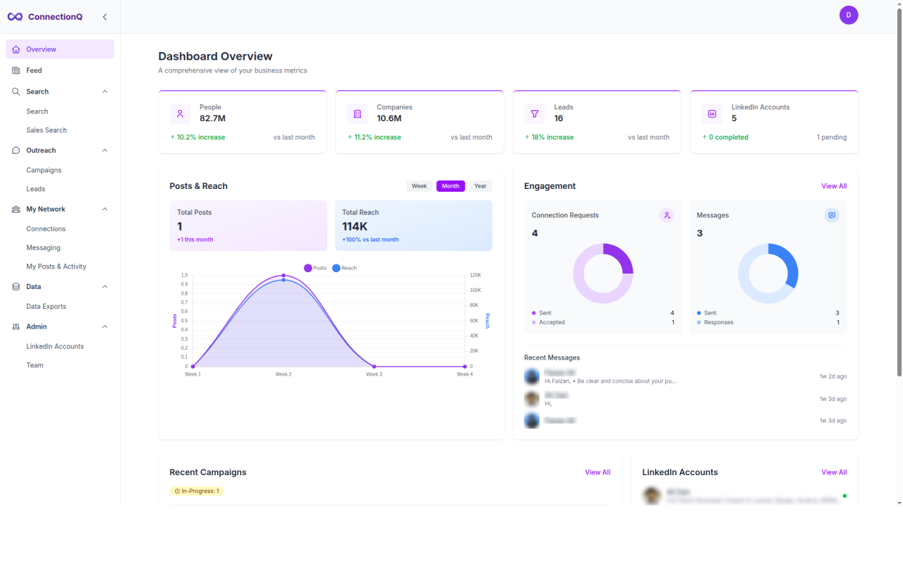
Task: Click the Companies building icon
Action: (x=357, y=114)
